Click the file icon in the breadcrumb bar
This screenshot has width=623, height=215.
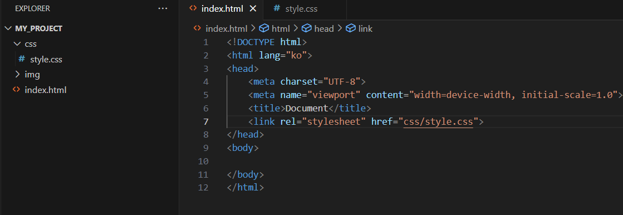click(x=197, y=28)
